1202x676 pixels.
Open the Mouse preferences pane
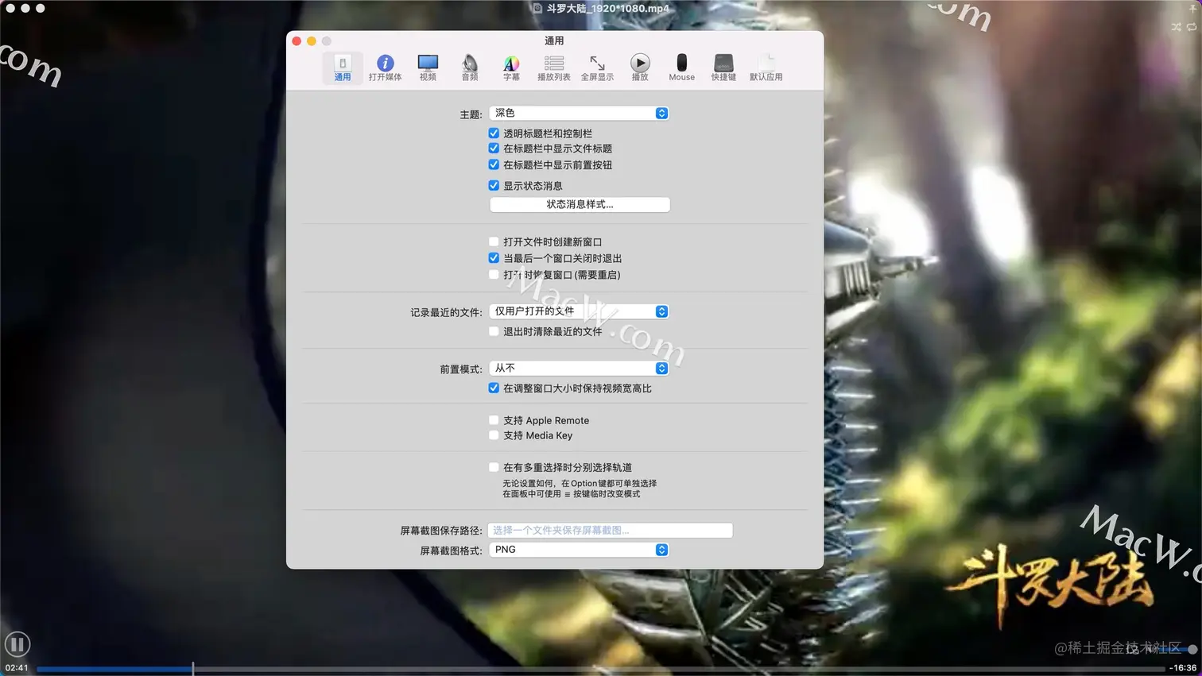[x=681, y=68]
